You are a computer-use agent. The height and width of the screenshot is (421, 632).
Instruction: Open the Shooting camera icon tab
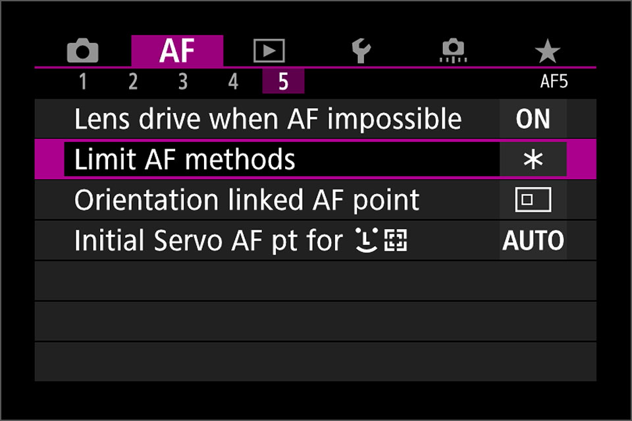(83, 51)
